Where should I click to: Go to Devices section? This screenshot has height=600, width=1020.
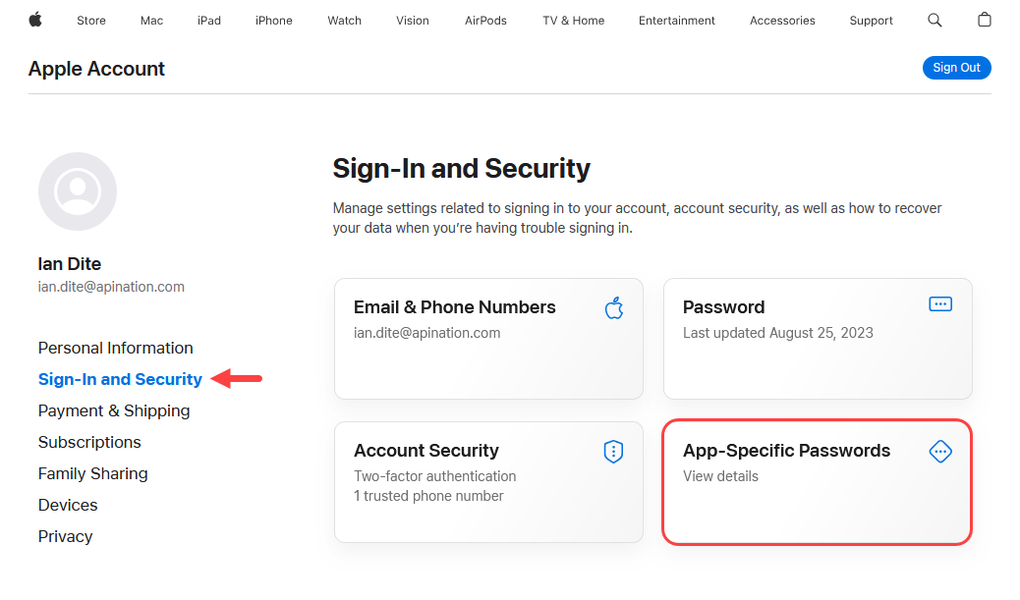(x=68, y=505)
